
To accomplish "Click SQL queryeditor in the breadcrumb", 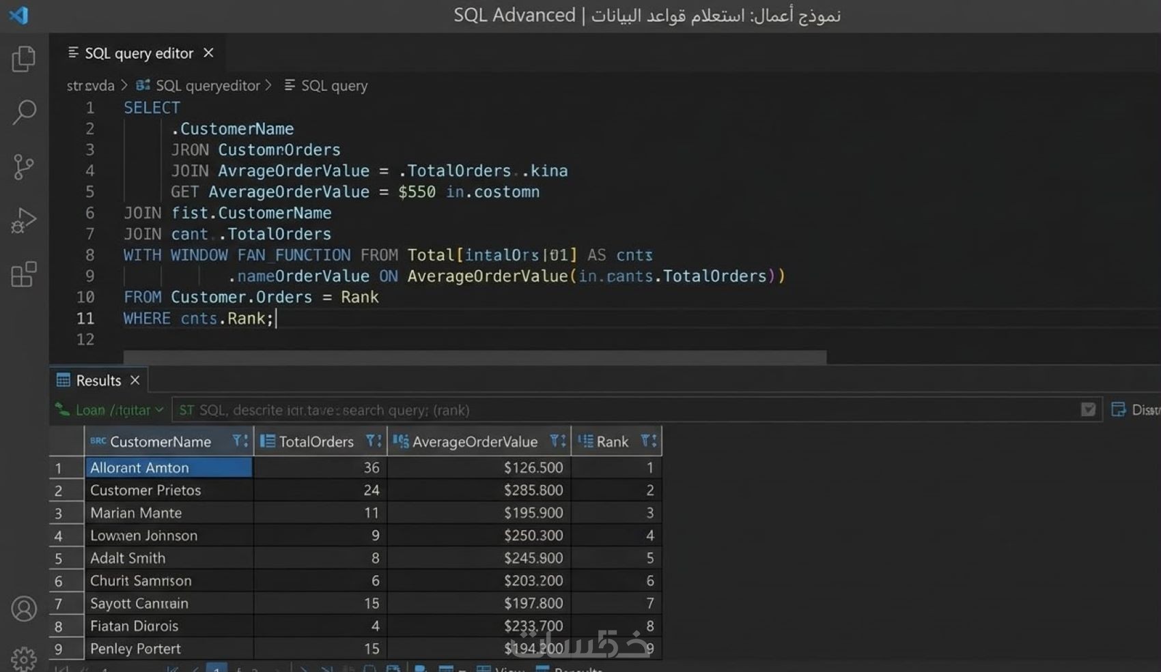I will point(208,86).
